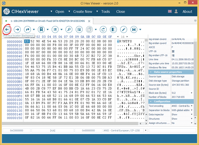Refresh the hex view

point(103,29)
